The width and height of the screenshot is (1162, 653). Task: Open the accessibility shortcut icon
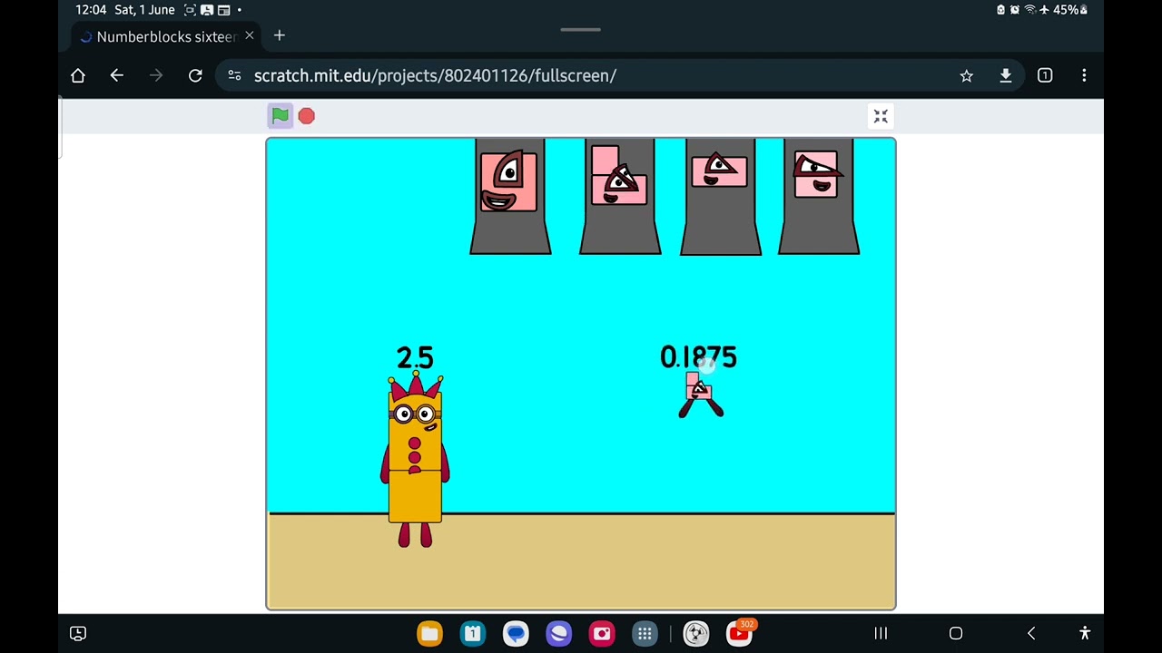click(1084, 633)
